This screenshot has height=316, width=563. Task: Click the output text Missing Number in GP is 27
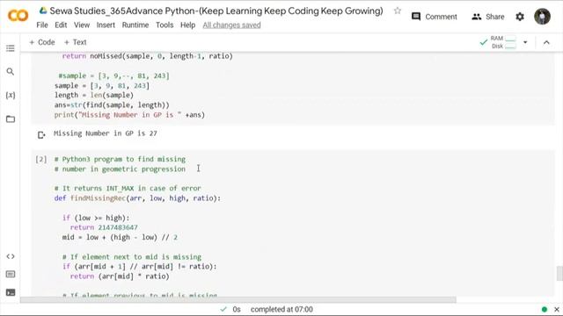[x=106, y=133]
